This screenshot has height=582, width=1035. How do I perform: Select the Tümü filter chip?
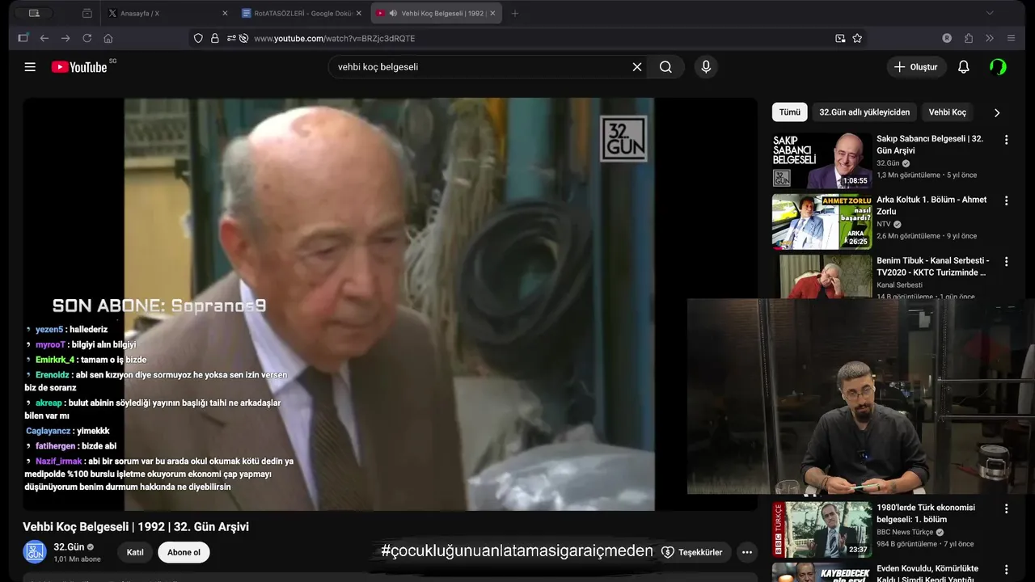point(789,112)
